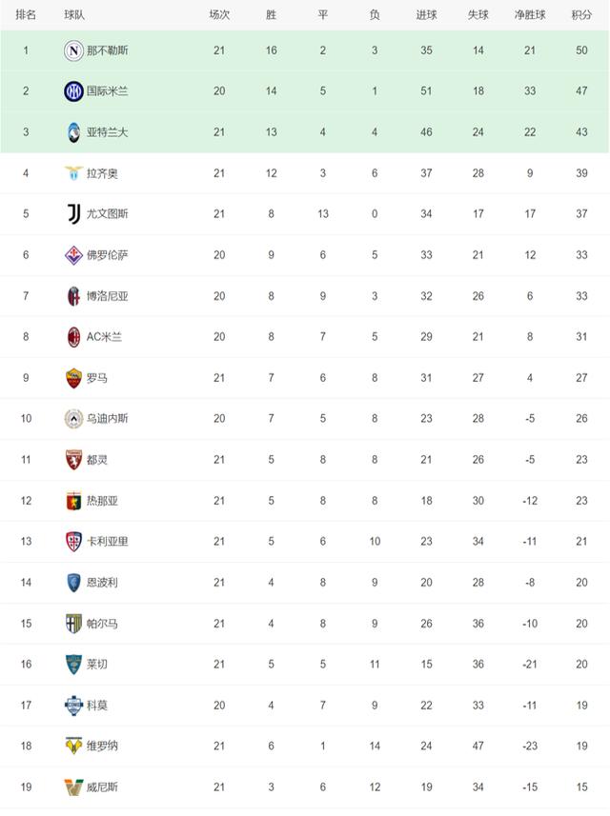Click the Atalanta team badge
Screen dimensions: 610x816
click(x=73, y=132)
